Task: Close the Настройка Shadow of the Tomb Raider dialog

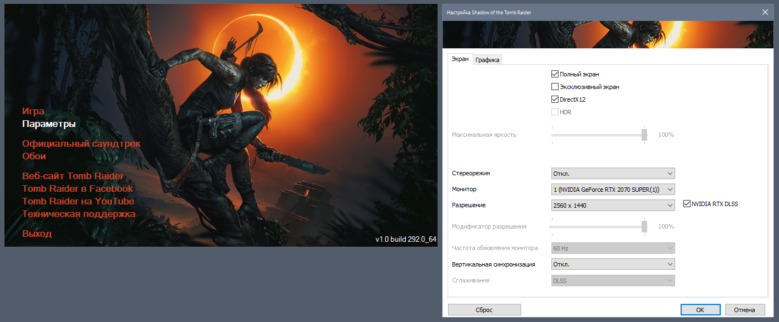Action: [765, 12]
